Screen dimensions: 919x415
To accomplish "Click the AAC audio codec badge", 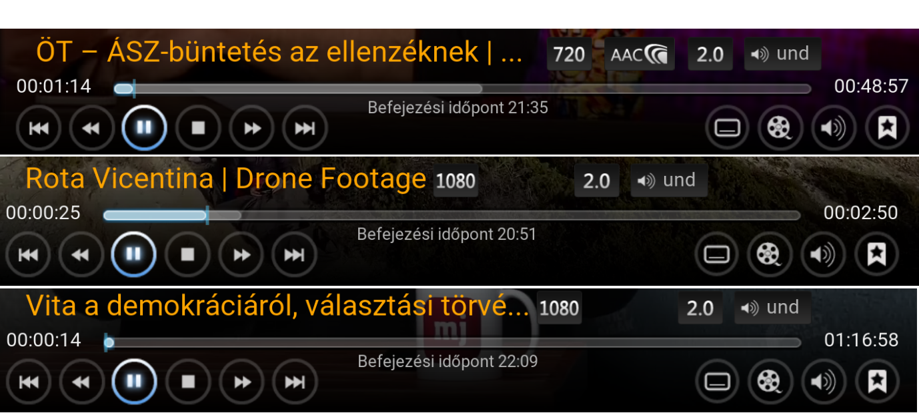I will [640, 54].
